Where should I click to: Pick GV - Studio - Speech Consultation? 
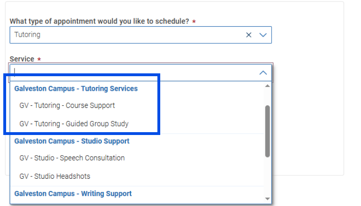pos(72,158)
